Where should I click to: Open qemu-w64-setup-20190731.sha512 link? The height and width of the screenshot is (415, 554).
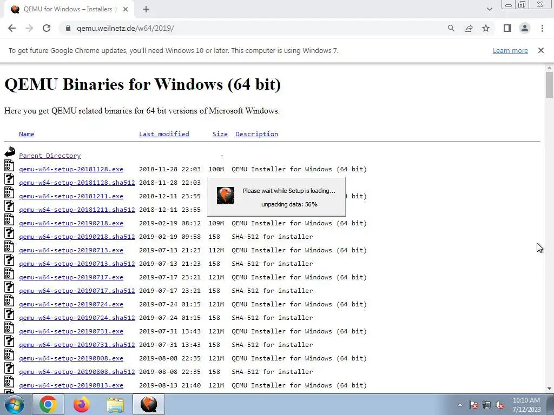[x=77, y=345]
